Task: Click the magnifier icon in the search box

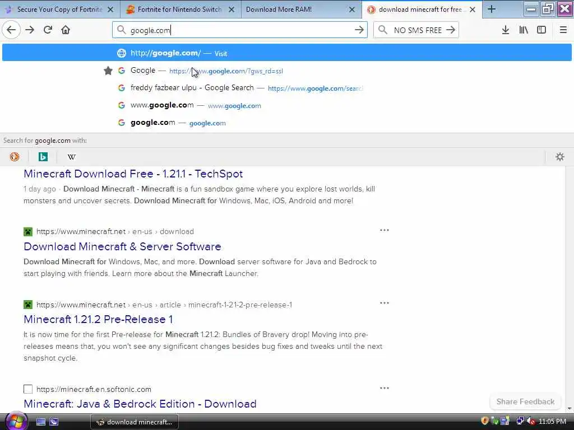Action: pyautogui.click(x=382, y=30)
